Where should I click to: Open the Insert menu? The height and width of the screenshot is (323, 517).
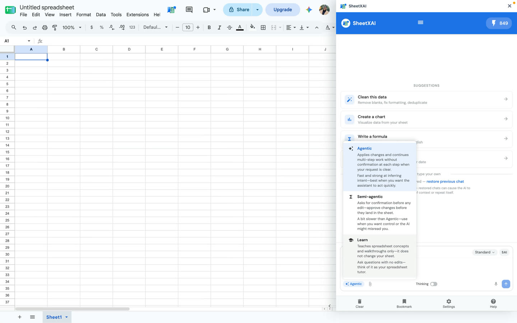tap(65, 15)
